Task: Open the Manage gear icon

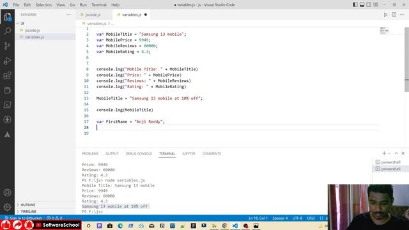Action: pos(7,207)
